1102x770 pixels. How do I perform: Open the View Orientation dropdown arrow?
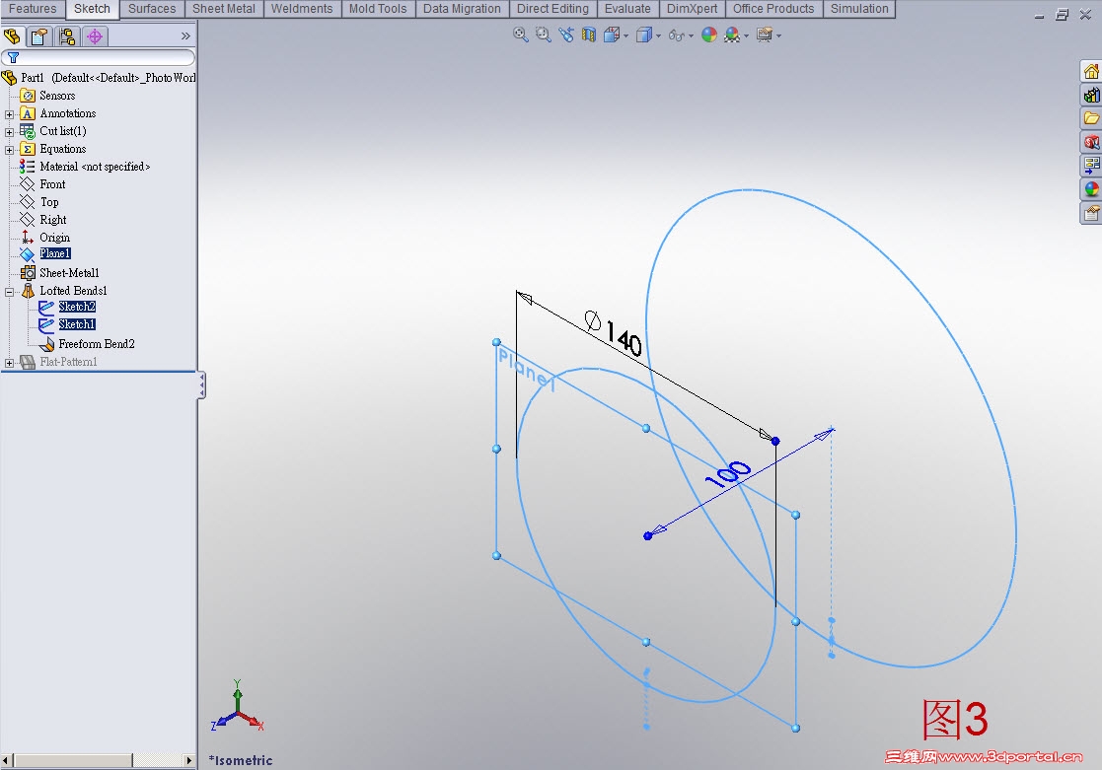click(625, 35)
